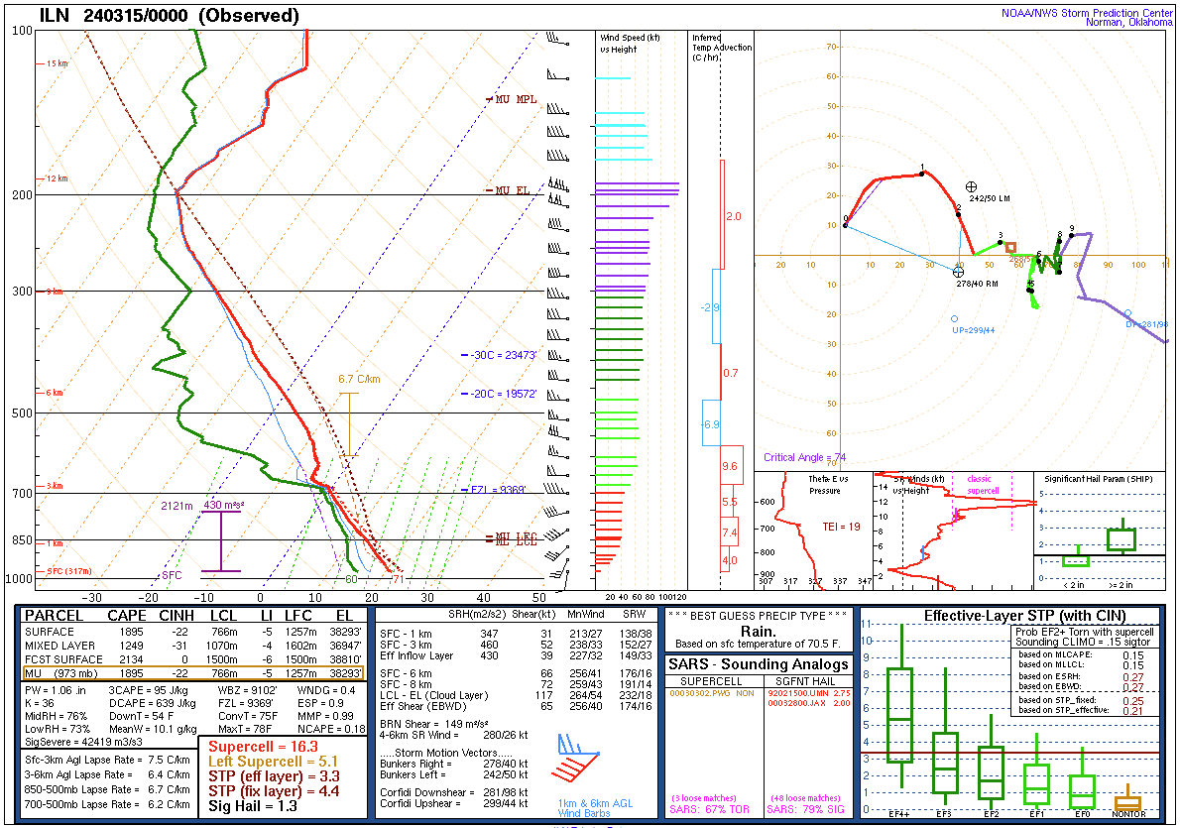Select the '6.7 C/km' lapse rate annotation

pos(359,379)
